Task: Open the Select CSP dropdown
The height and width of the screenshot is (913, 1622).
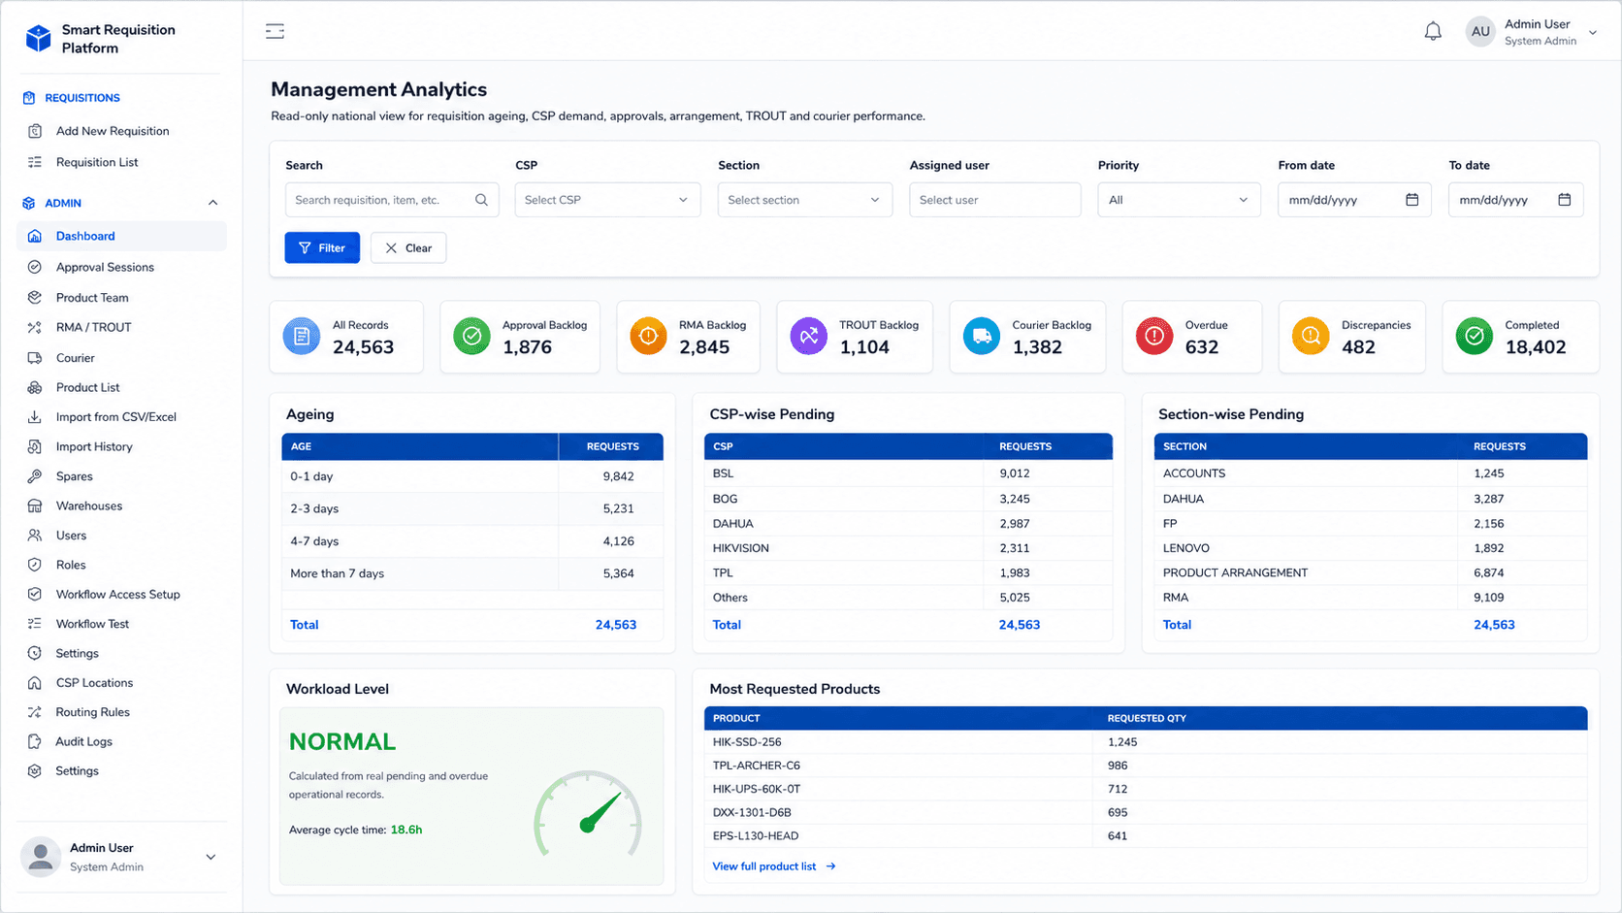Action: coord(607,200)
